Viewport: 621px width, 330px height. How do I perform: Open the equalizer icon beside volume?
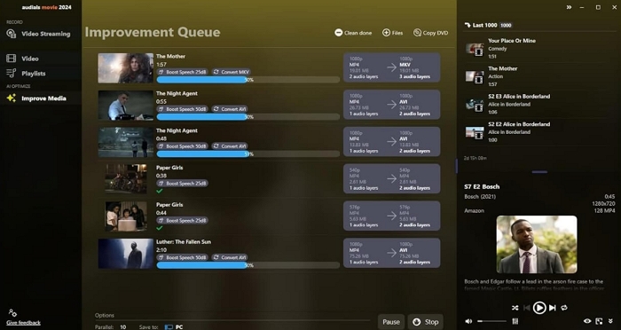point(515,321)
